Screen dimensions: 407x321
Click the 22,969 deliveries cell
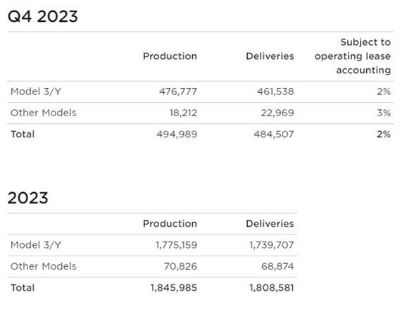(277, 113)
